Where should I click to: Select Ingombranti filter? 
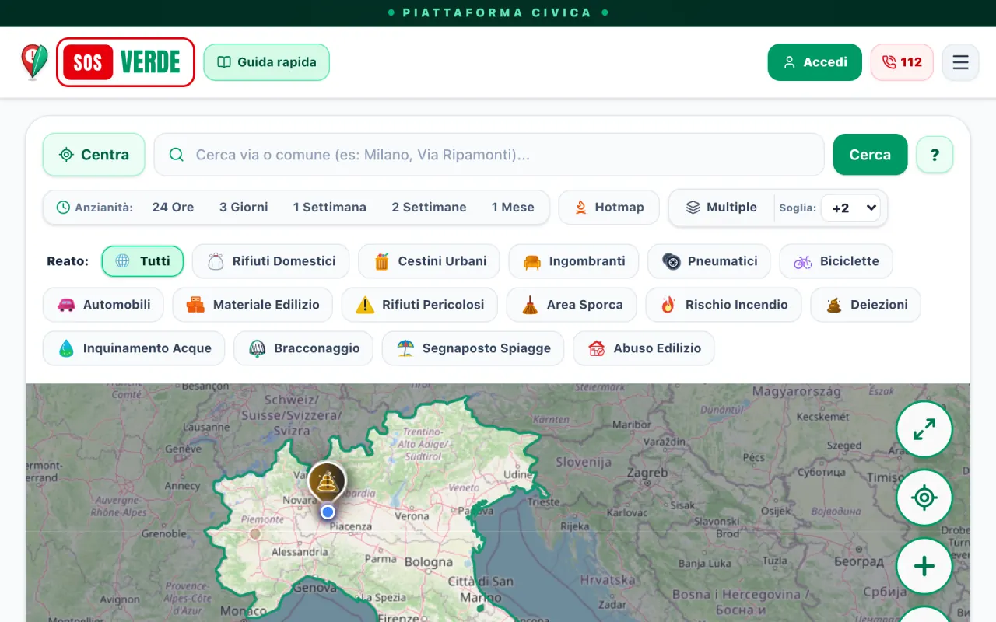pos(573,261)
